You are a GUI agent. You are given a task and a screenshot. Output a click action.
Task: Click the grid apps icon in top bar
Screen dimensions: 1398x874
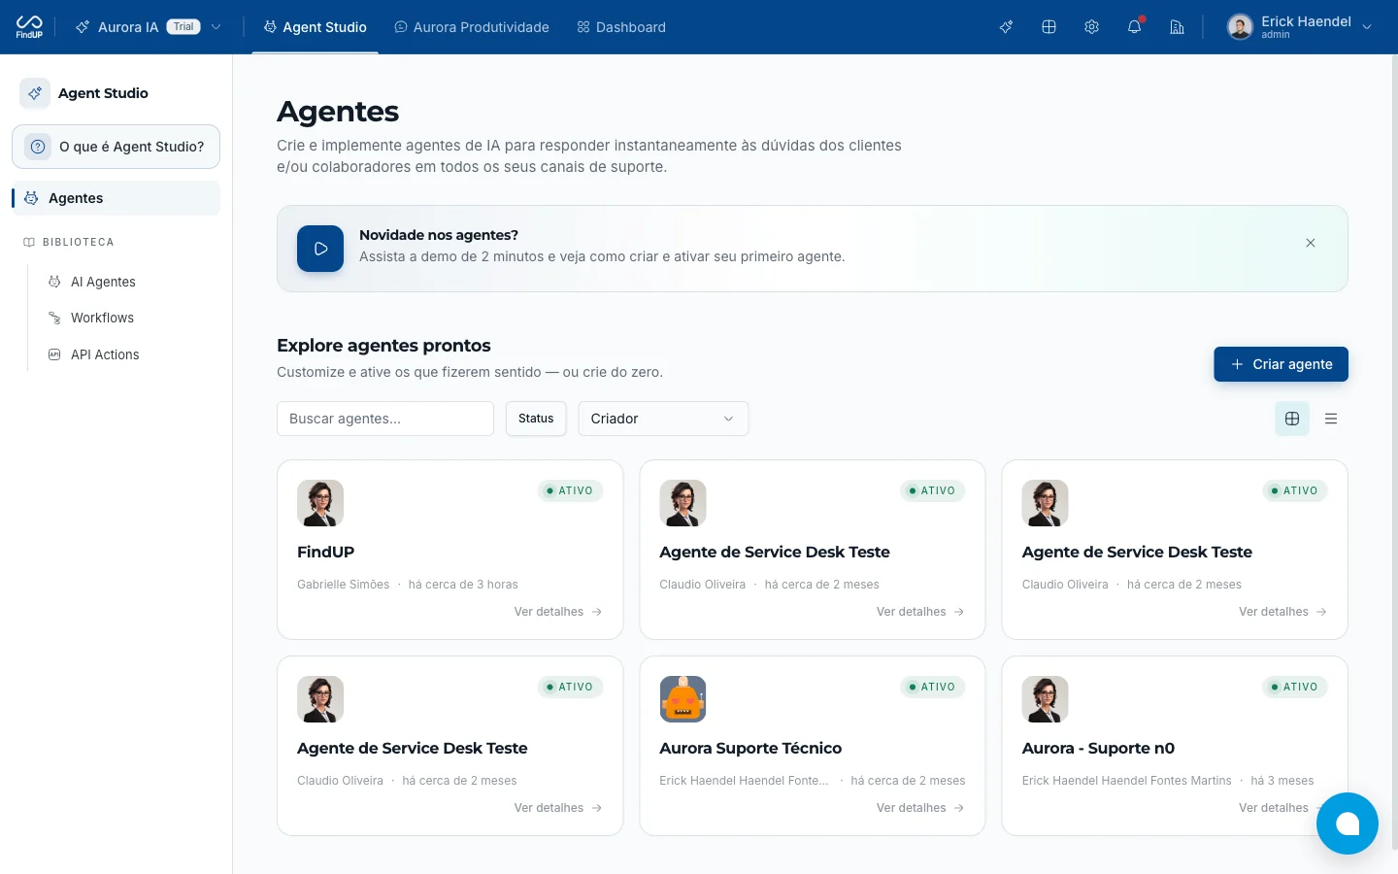click(x=1048, y=27)
